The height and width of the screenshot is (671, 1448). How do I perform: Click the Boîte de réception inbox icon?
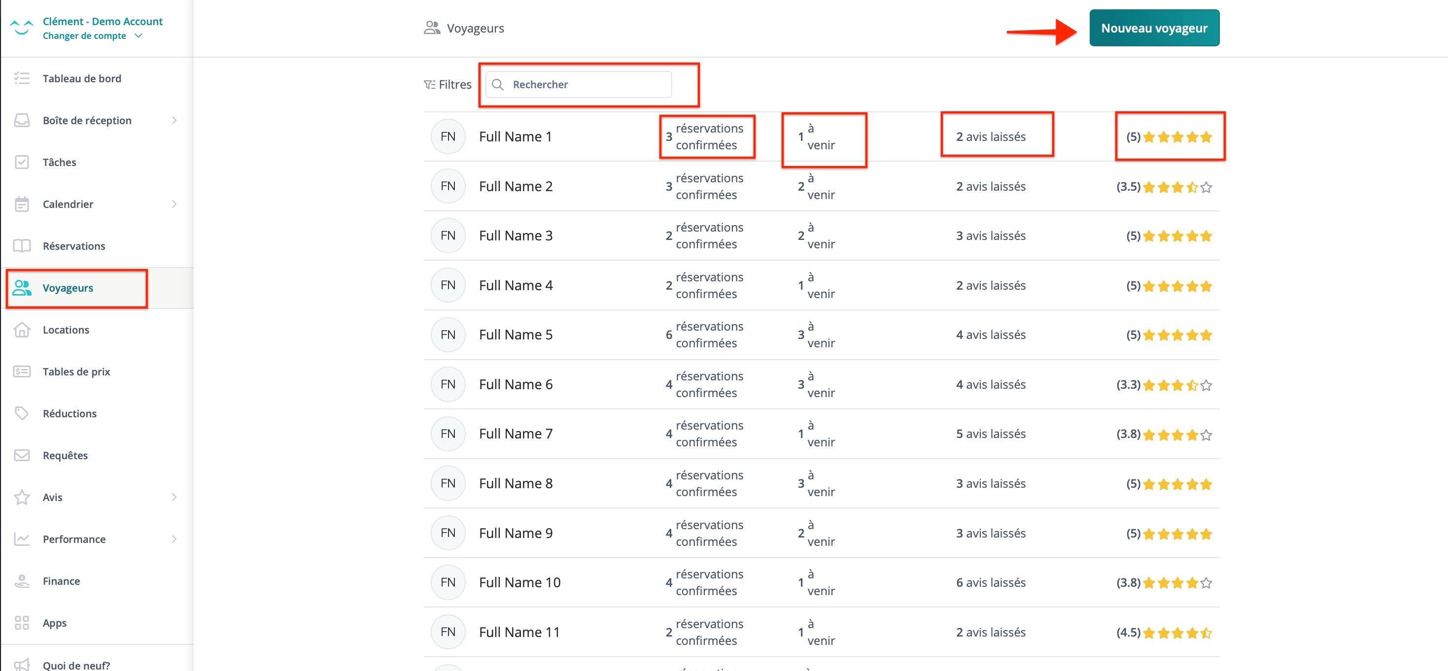pyautogui.click(x=21, y=120)
